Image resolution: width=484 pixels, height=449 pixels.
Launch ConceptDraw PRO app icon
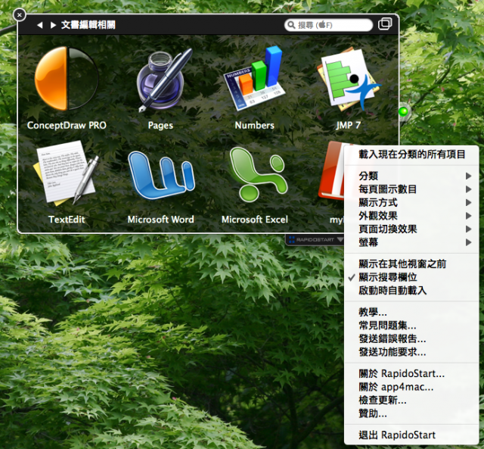pyautogui.click(x=67, y=78)
